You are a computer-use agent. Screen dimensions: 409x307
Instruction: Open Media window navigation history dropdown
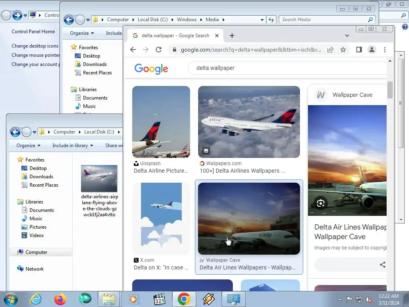[88, 20]
